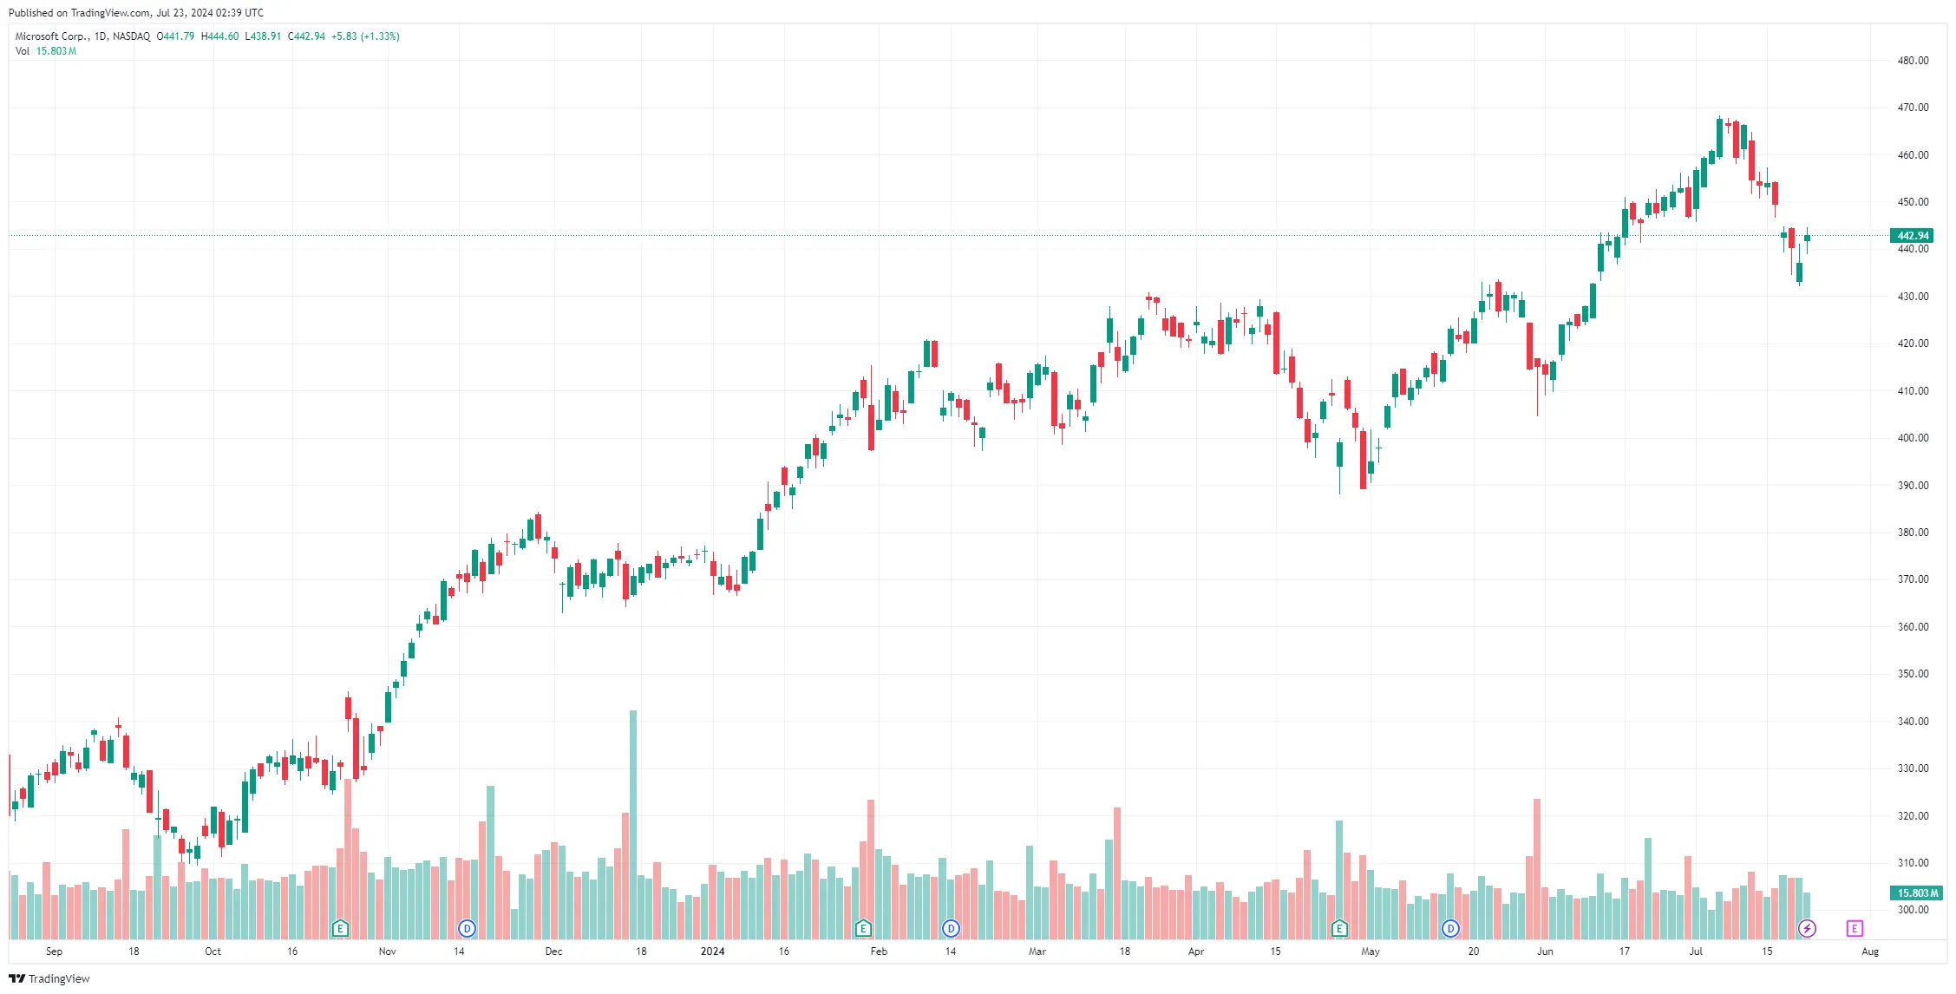Click the 15.803 M volume axis label

pyautogui.click(x=1916, y=893)
